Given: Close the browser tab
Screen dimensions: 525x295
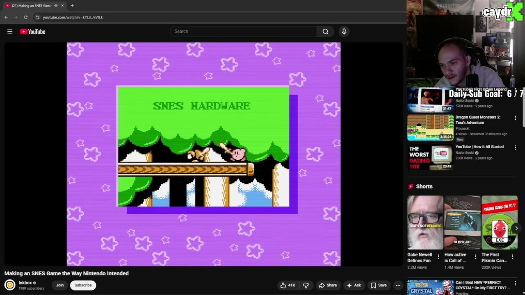Looking at the screenshot, I should coord(62,6).
